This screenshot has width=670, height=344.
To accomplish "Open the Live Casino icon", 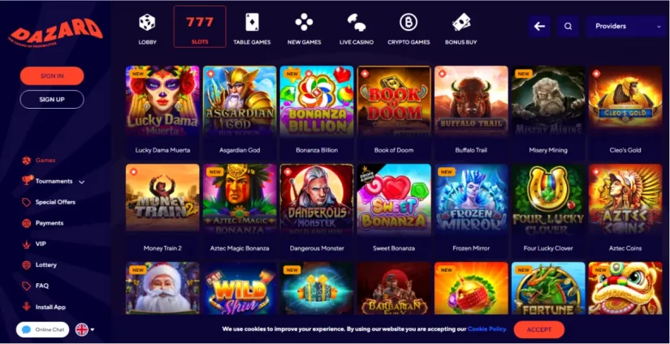I will (356, 22).
